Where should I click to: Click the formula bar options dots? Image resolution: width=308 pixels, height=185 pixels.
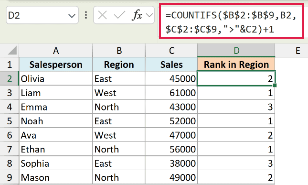coord(86,15)
